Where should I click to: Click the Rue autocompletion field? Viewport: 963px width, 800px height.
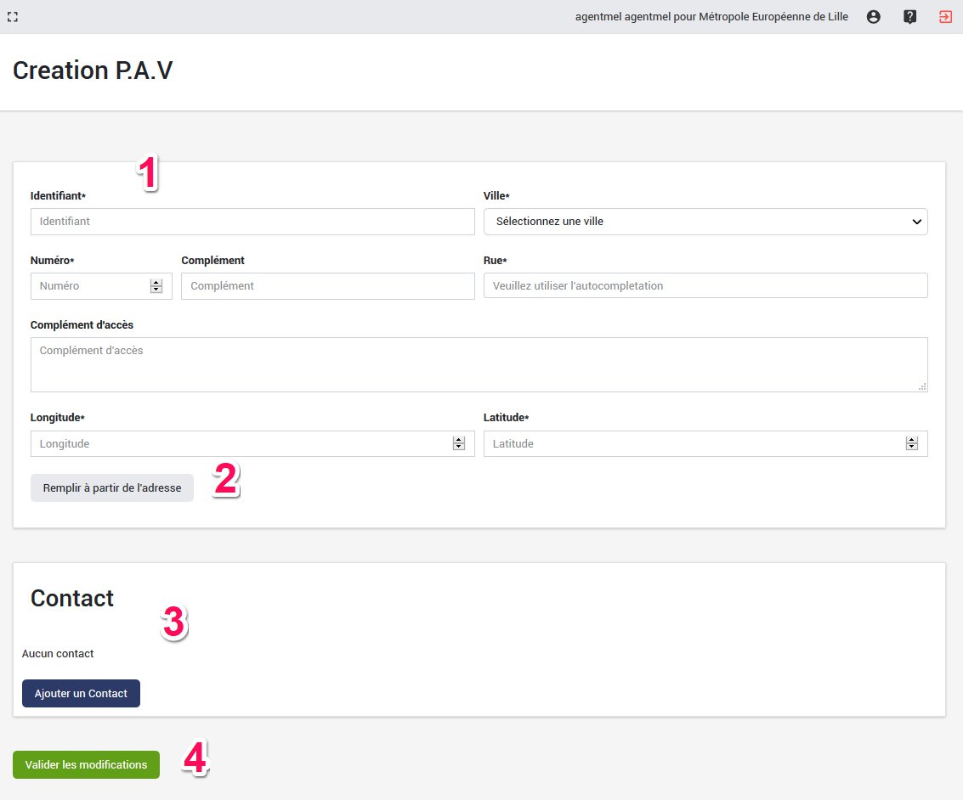point(705,285)
